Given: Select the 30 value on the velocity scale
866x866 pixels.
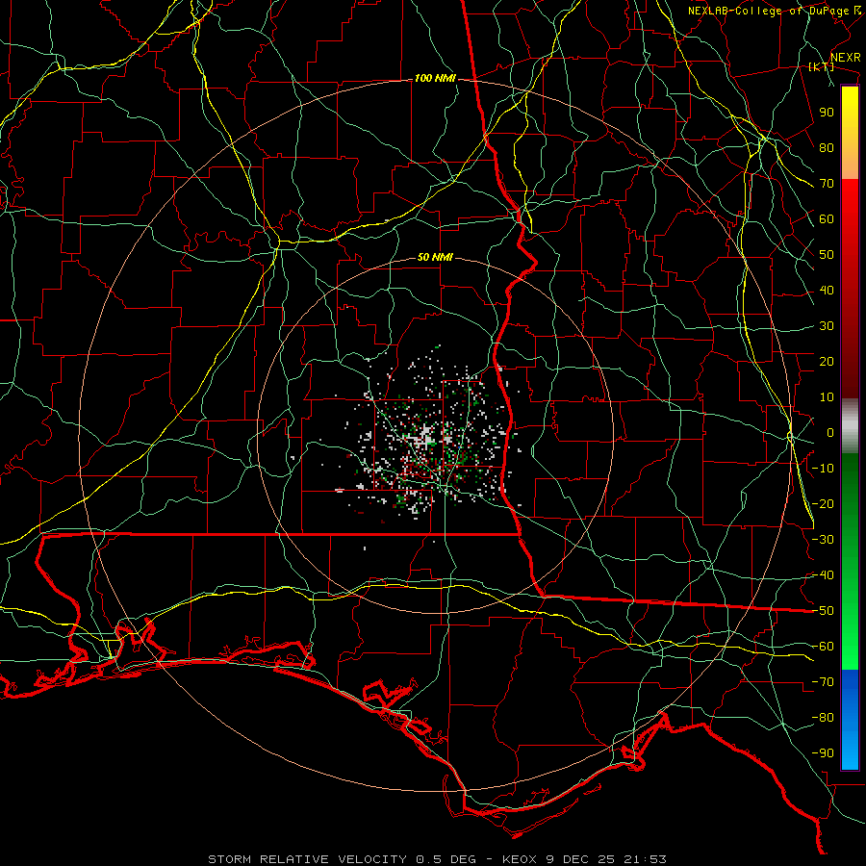Looking at the screenshot, I should point(827,326).
